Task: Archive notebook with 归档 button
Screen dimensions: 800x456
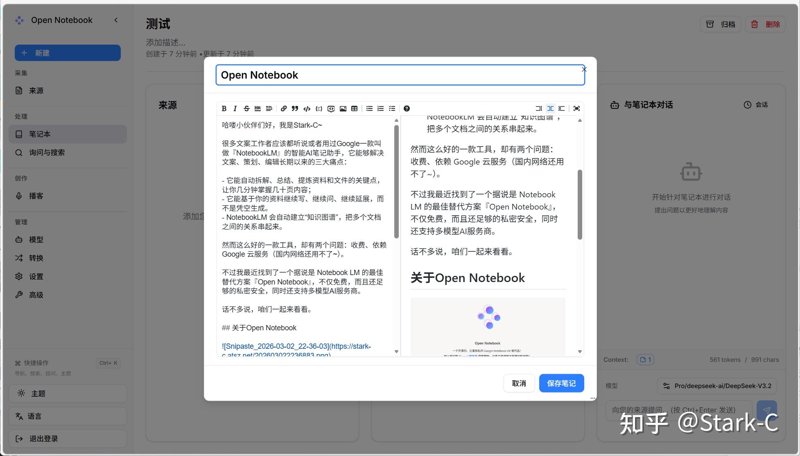Action: click(721, 24)
